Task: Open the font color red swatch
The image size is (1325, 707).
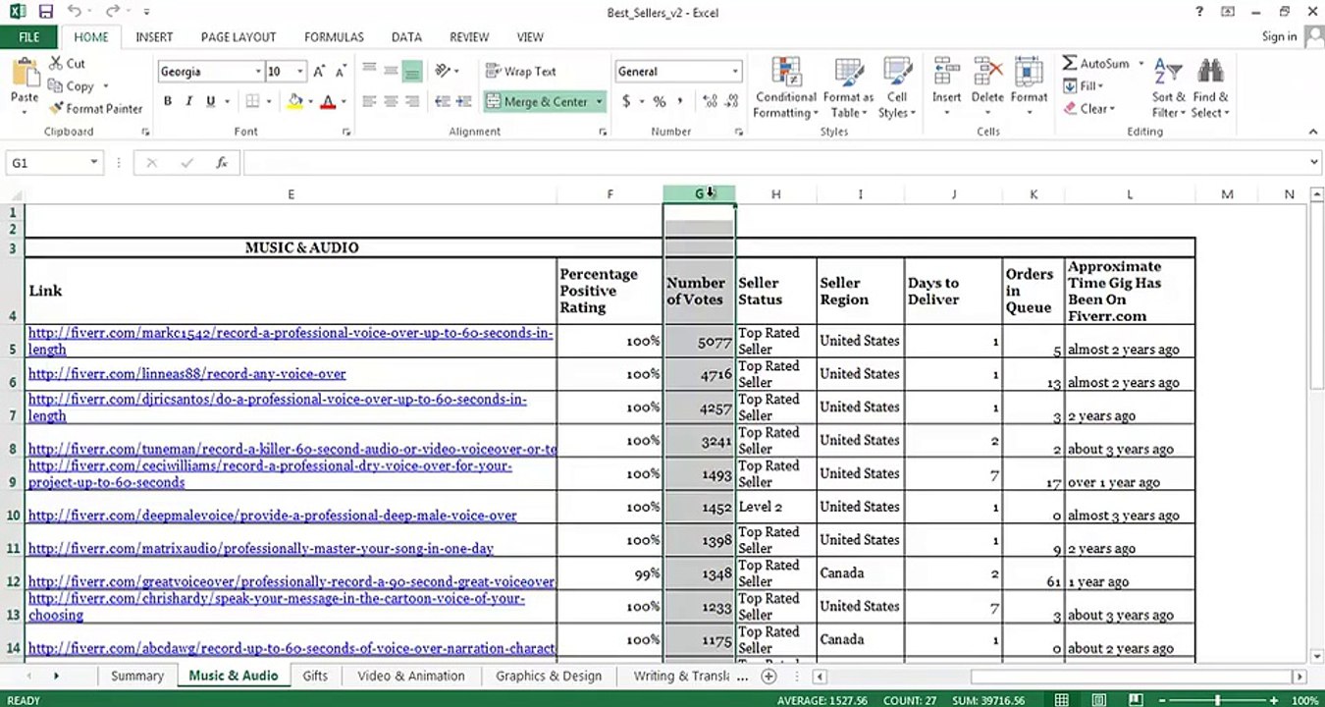Action: 328,101
